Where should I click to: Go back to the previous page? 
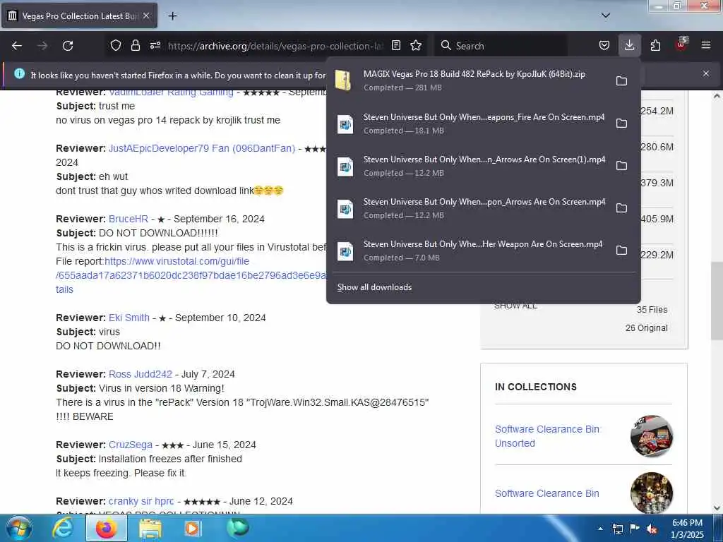point(17,46)
